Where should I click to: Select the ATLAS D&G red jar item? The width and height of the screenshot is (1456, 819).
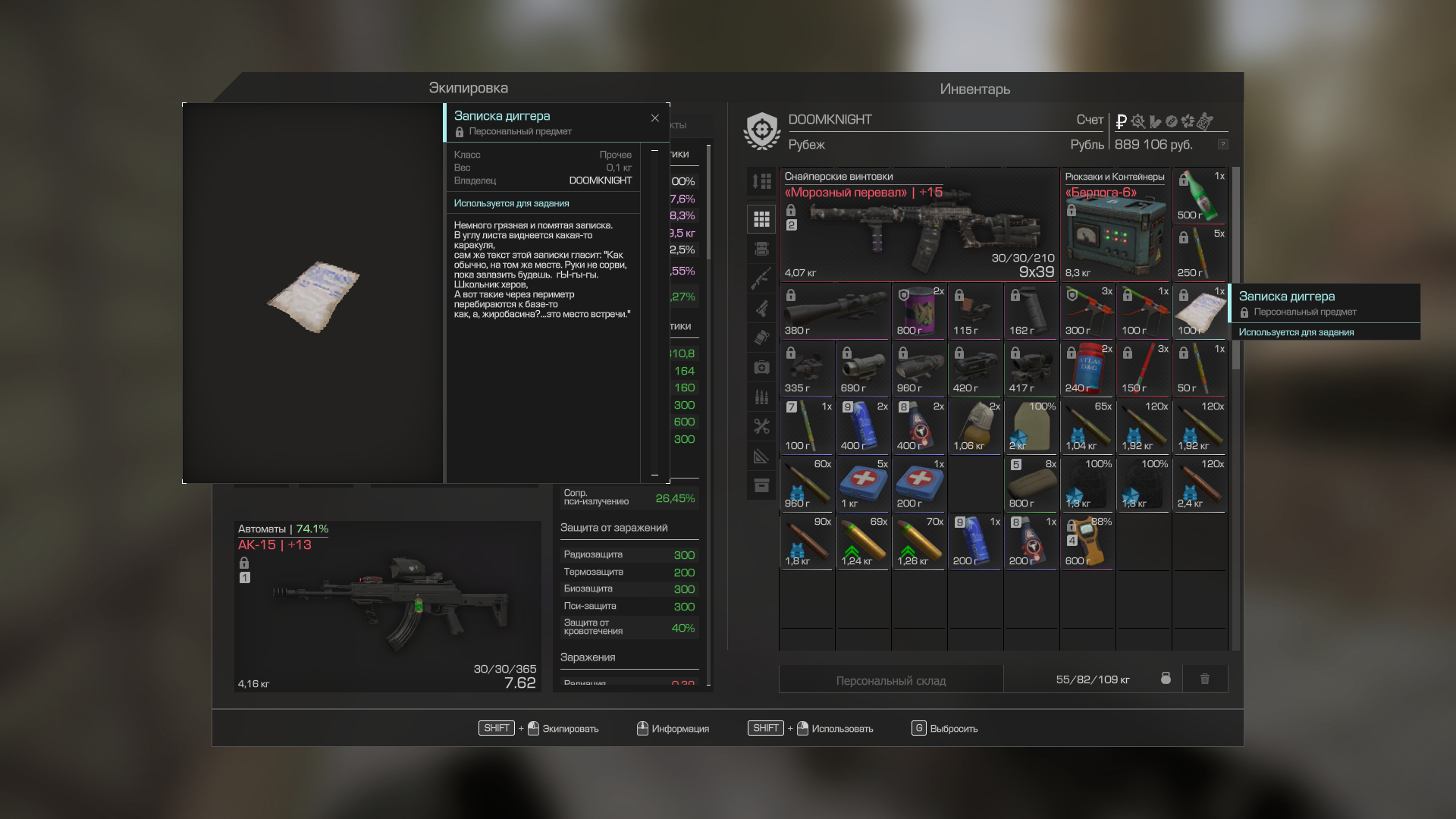(1087, 369)
